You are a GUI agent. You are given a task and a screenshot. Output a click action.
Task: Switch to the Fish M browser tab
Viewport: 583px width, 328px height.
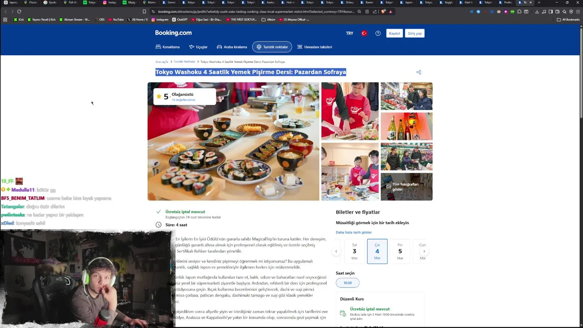[71, 2]
